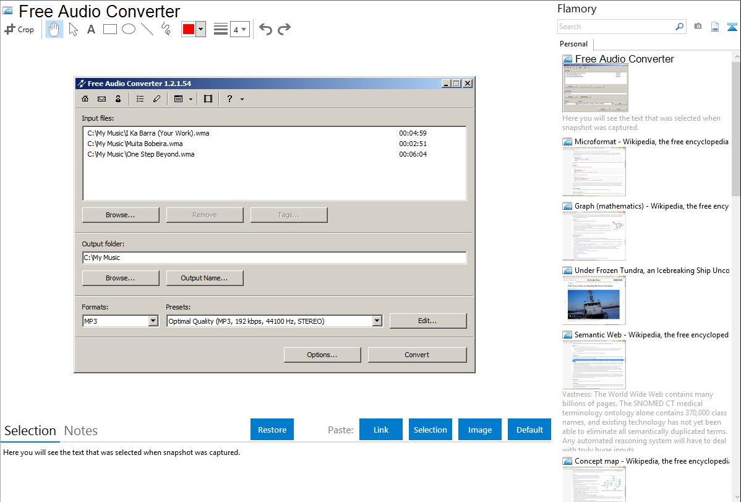Click the line thickness icon
Image resolution: width=741 pixels, height=502 pixels.
pos(221,29)
